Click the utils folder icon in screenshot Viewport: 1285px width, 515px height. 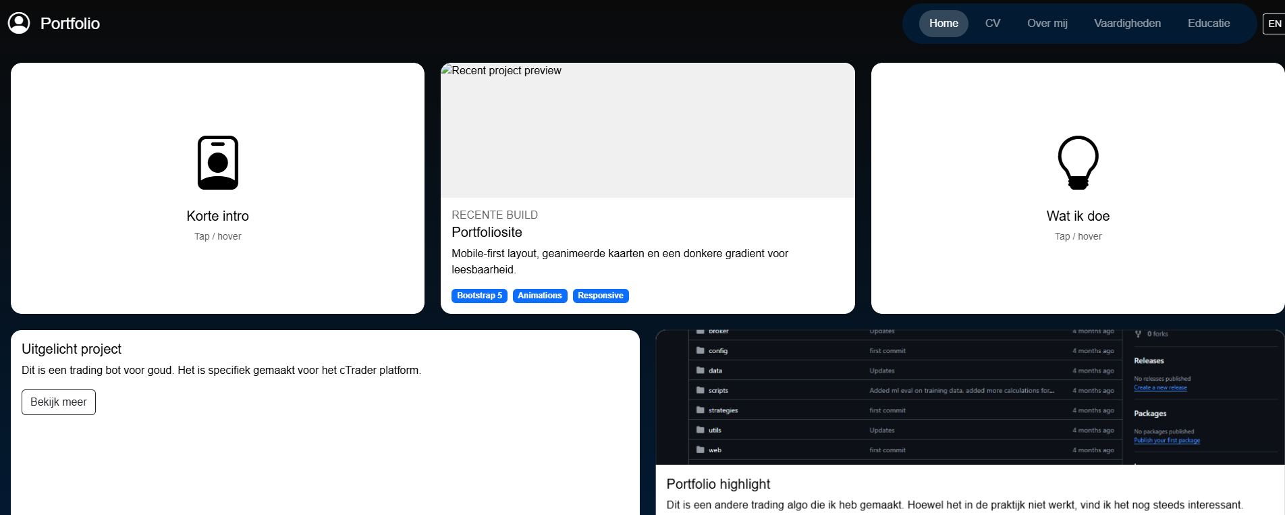tap(701, 430)
